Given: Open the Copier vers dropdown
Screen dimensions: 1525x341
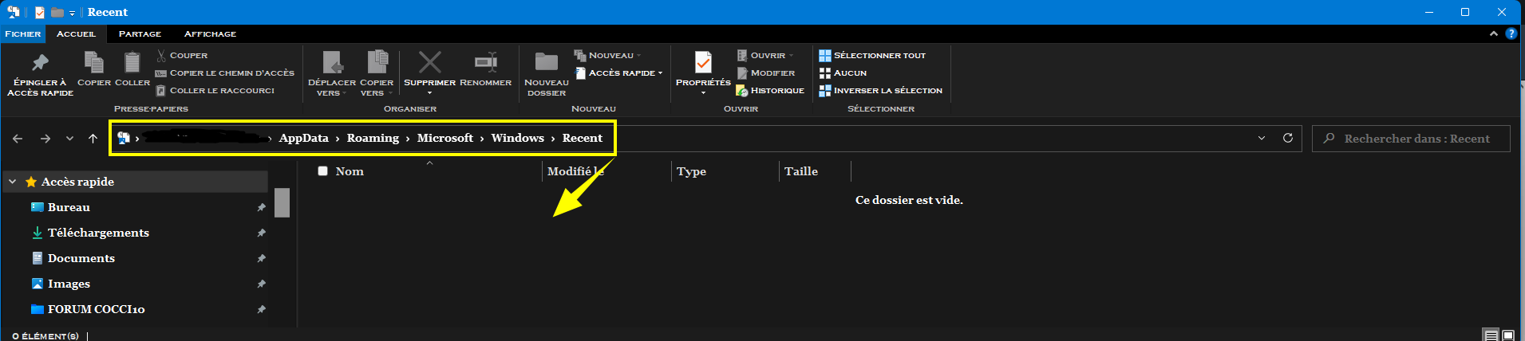Looking at the screenshot, I should (x=377, y=88).
